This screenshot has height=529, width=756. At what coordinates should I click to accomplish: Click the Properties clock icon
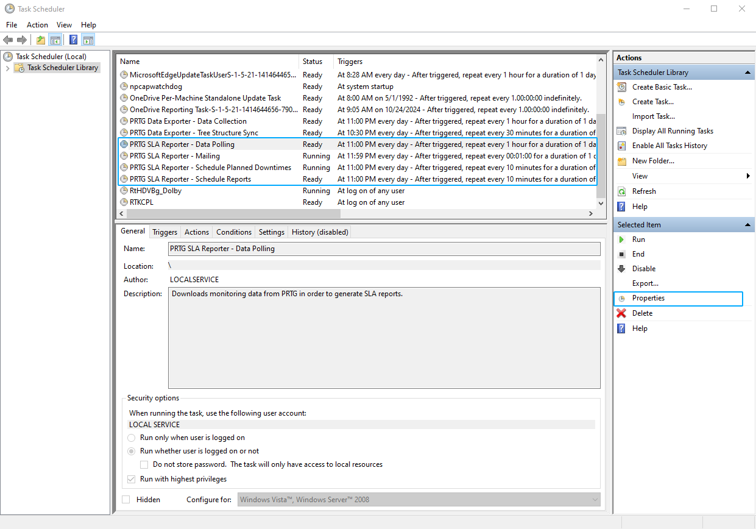(x=621, y=299)
